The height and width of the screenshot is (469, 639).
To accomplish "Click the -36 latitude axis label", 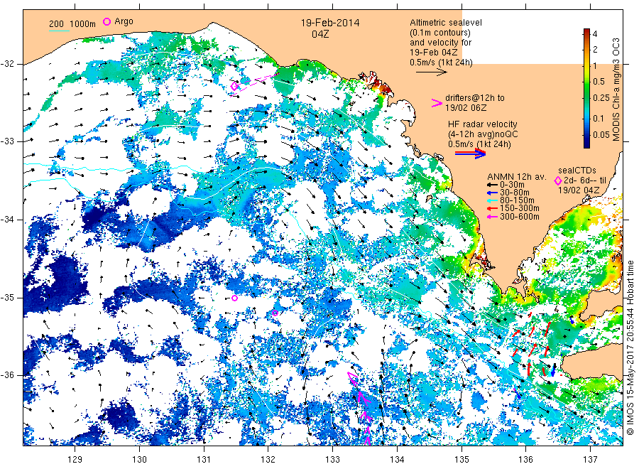I will pyautogui.click(x=8, y=375).
